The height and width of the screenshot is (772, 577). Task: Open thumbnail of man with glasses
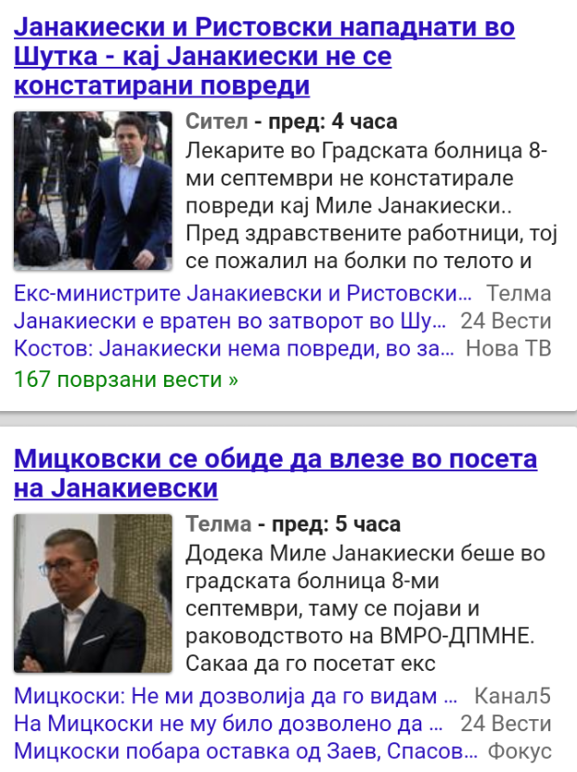[93, 593]
